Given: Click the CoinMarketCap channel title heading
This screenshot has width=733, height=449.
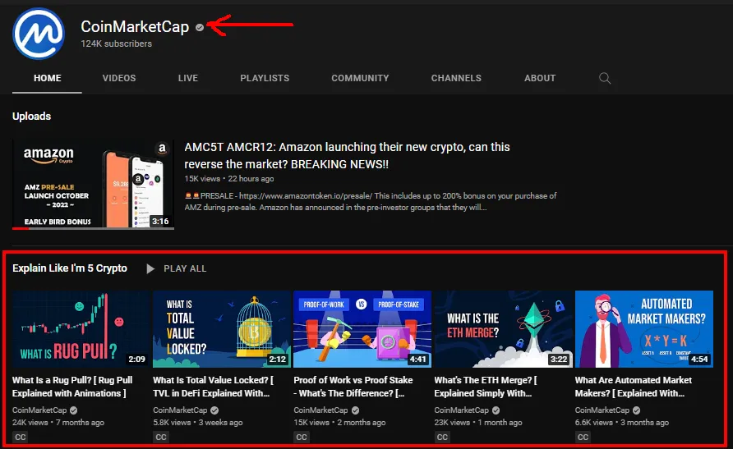Looking at the screenshot, I should point(135,27).
